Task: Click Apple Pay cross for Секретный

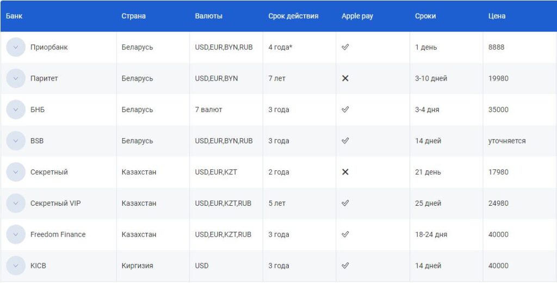Action: coord(345,172)
